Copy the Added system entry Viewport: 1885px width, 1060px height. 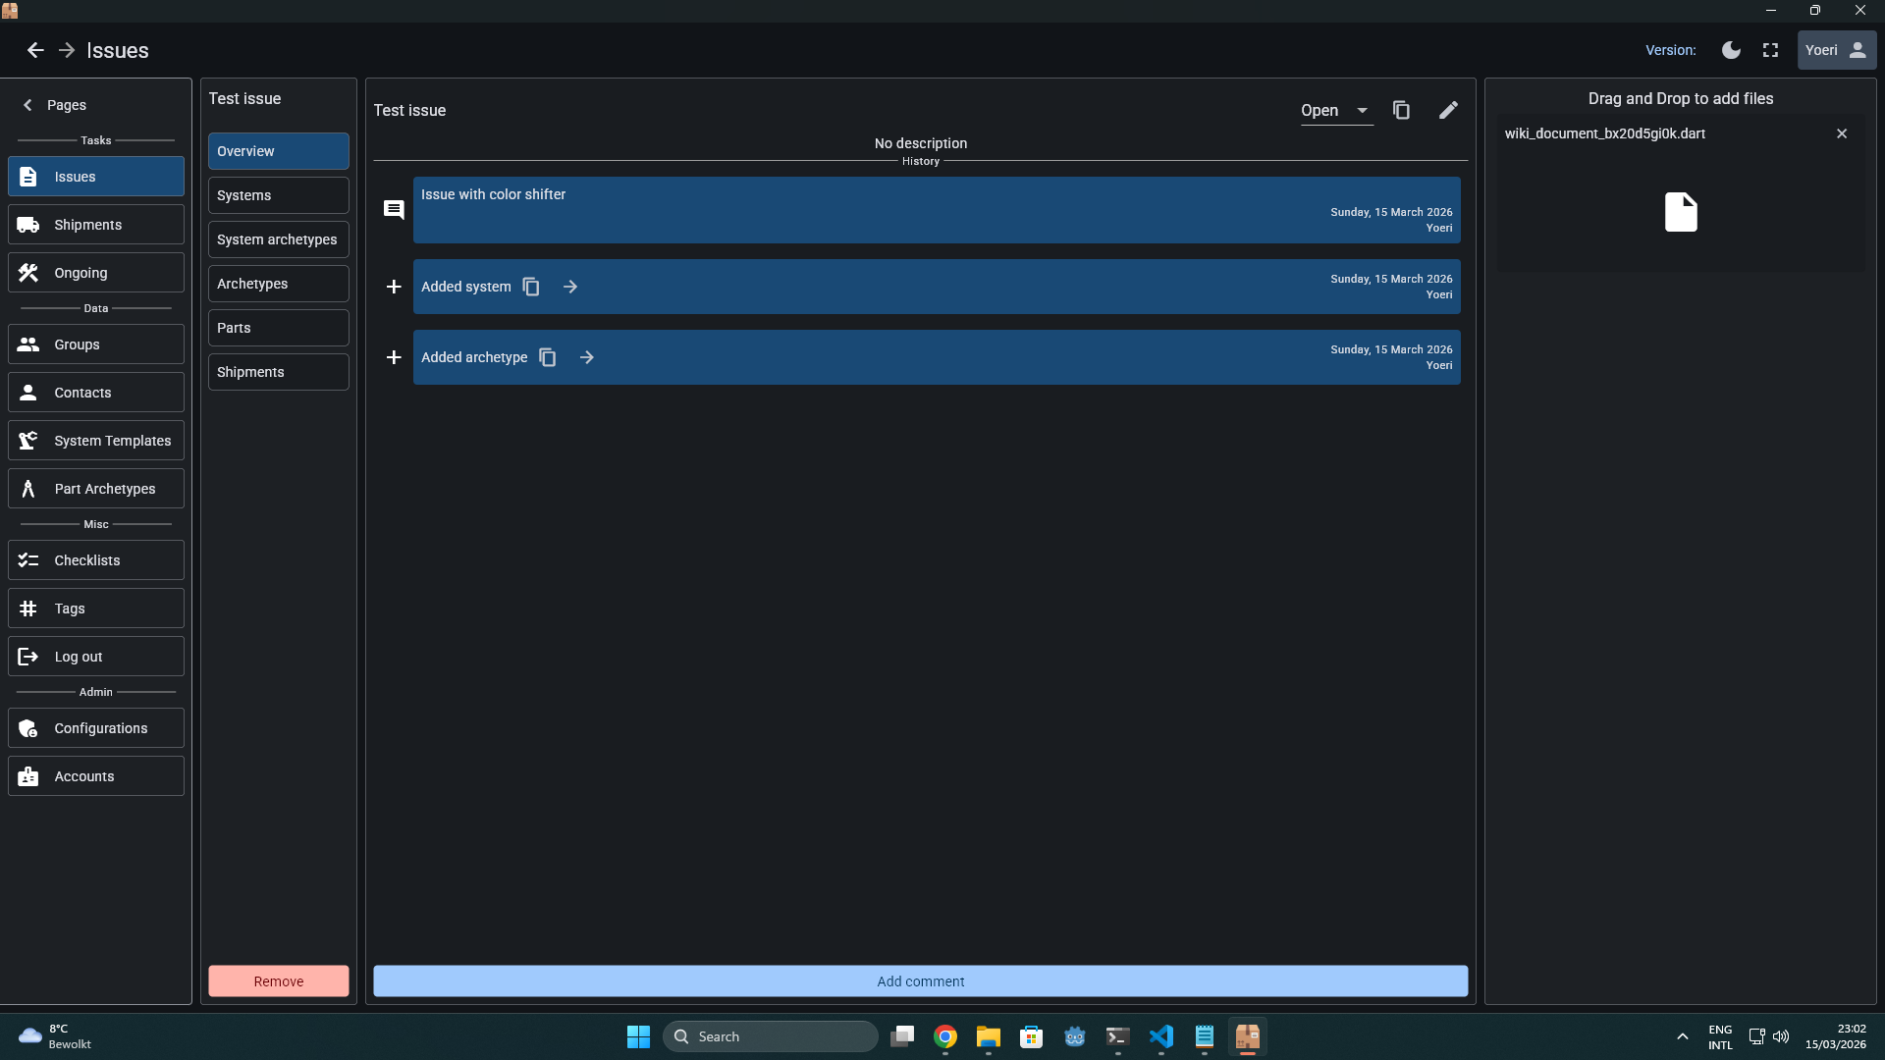point(531,287)
